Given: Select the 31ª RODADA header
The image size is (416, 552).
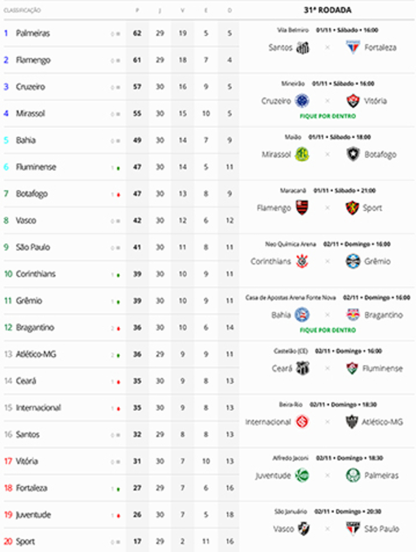Looking at the screenshot, I should click(x=327, y=10).
